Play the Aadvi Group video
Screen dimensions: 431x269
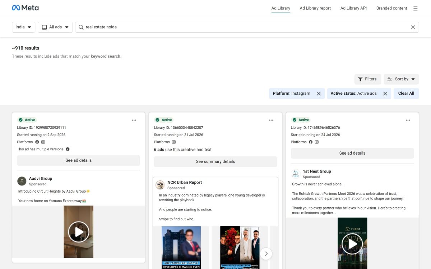79,232
